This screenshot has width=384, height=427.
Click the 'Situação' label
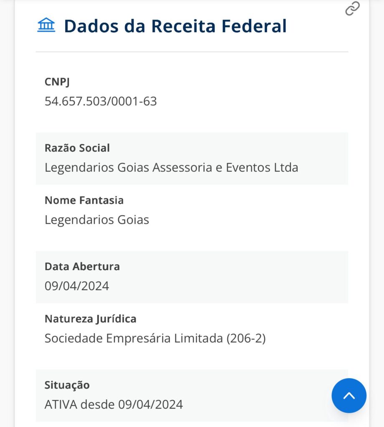tap(67, 385)
